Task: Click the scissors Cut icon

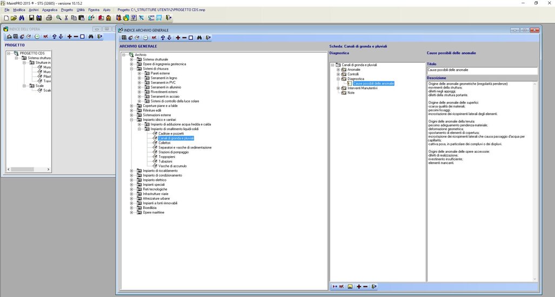Action: pyautogui.click(x=66, y=18)
